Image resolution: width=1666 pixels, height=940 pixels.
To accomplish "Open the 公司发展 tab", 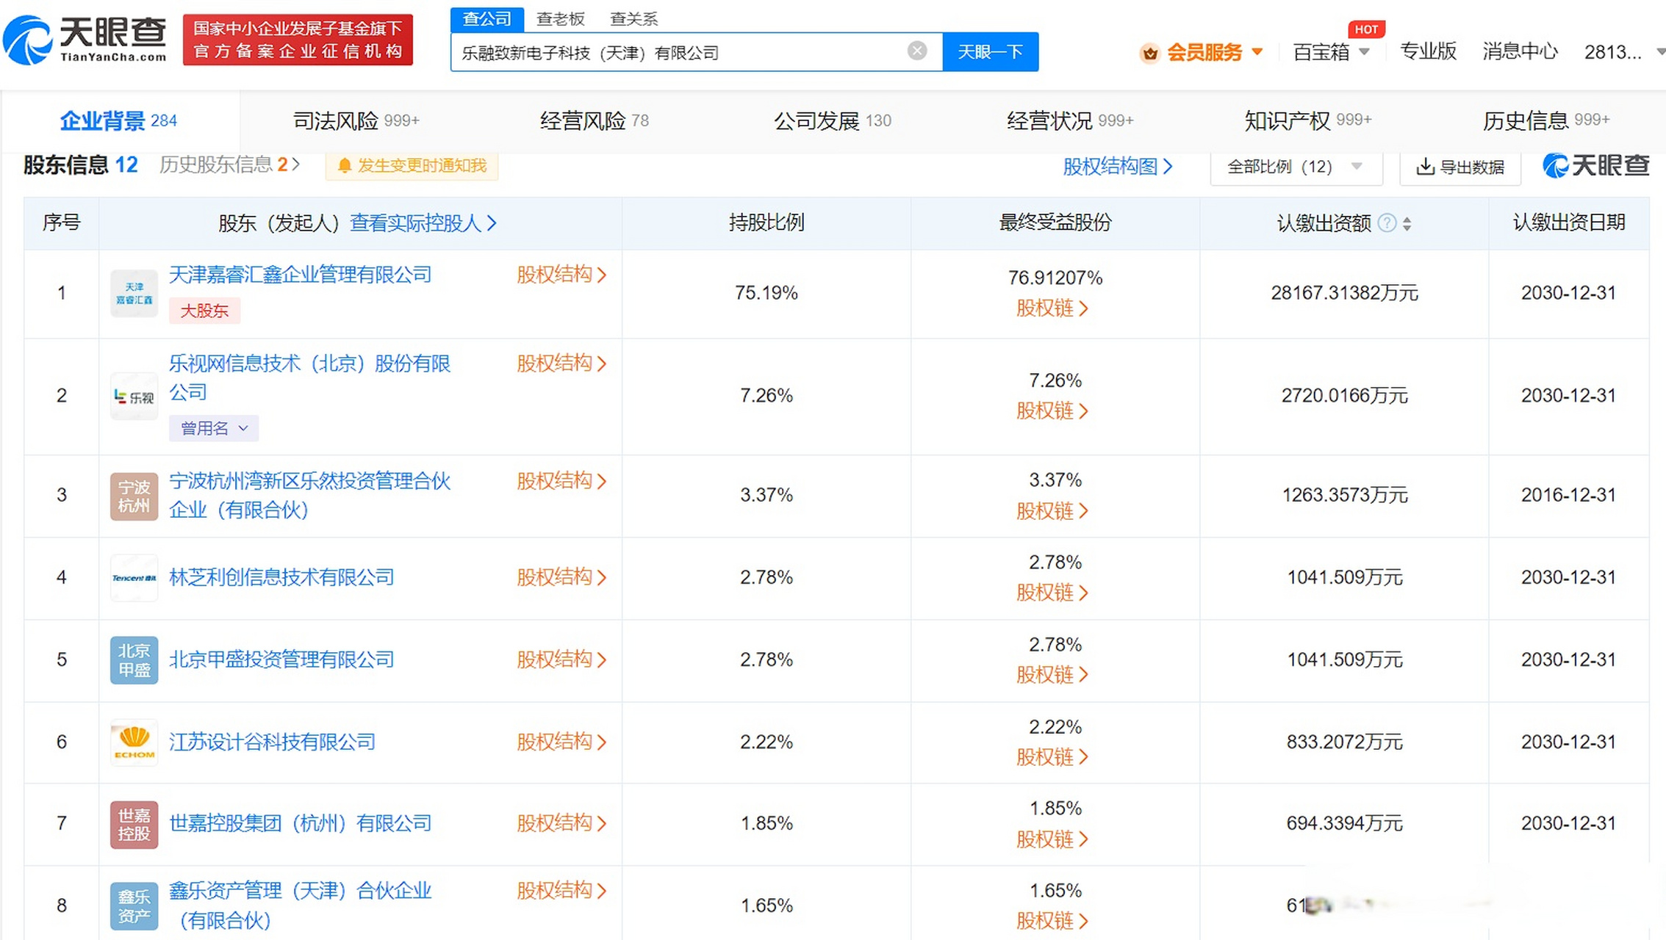I will (x=833, y=120).
